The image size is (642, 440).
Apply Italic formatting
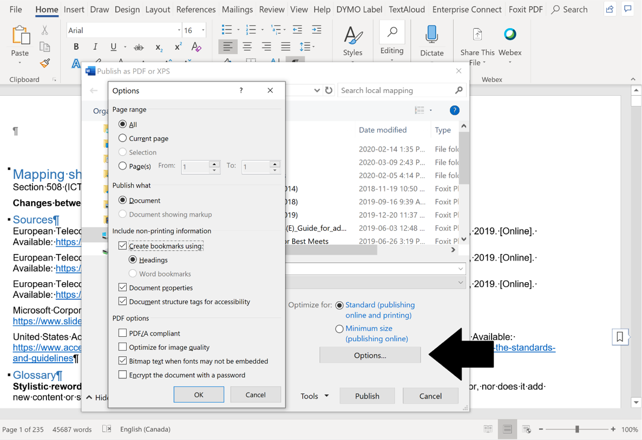pos(95,47)
